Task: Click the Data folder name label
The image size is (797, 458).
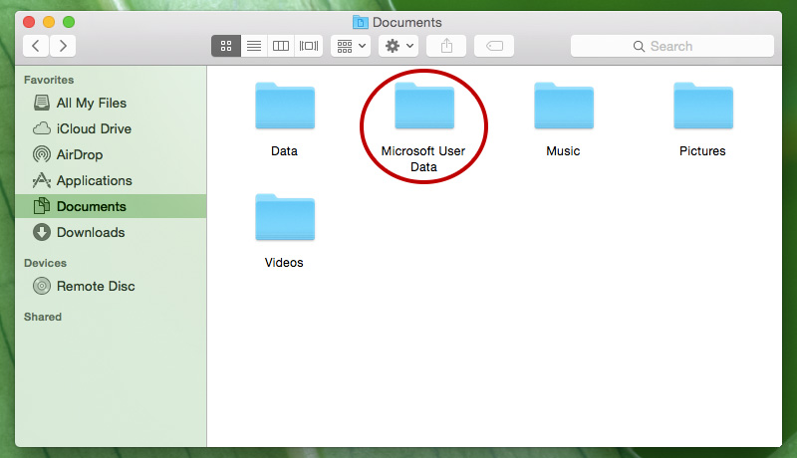Action: [284, 150]
